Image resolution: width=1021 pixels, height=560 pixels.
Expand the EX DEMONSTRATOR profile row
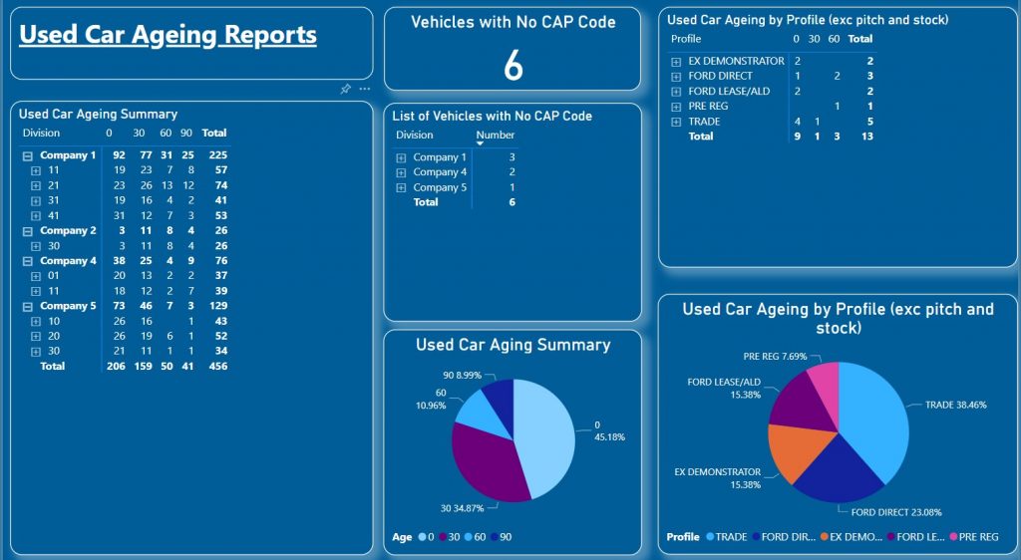click(676, 61)
